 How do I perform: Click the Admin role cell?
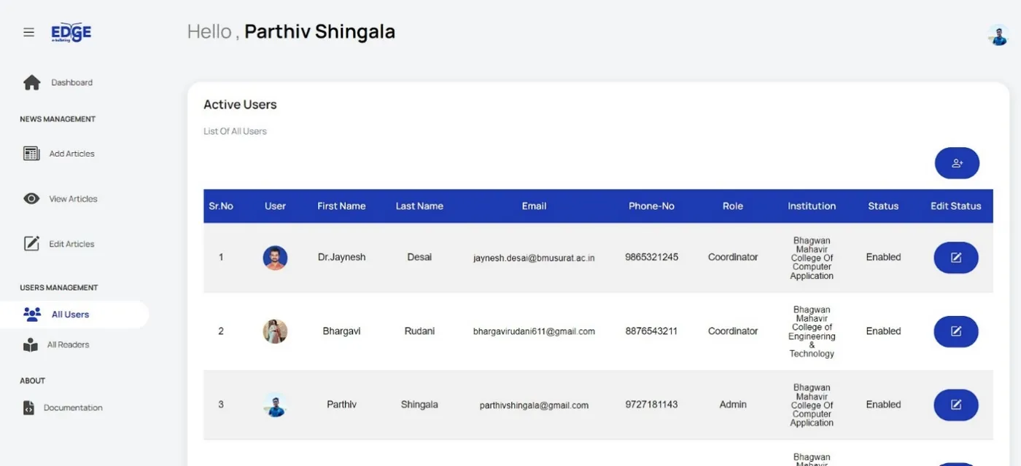733,404
